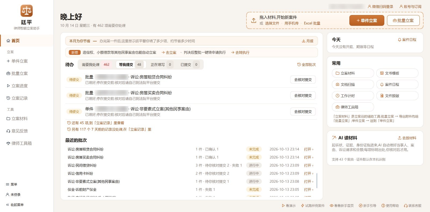Download the 月报 report

click(307, 41)
